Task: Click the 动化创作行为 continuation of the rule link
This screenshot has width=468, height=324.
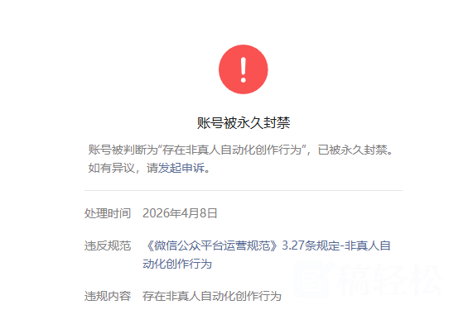Action: pos(177,264)
